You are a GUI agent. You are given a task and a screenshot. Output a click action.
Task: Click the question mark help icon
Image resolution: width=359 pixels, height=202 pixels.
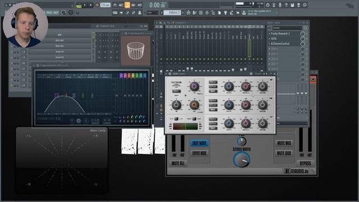[x=286, y=5]
